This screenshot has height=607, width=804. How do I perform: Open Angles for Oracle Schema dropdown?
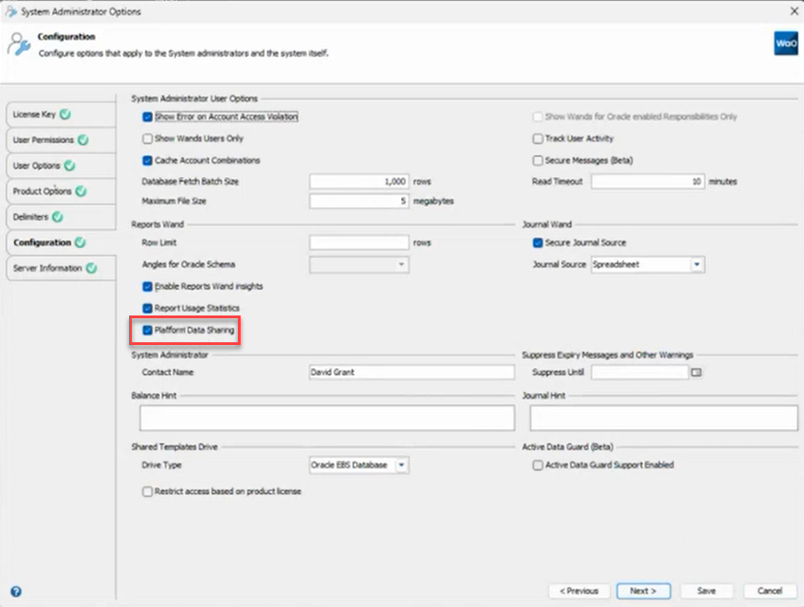tap(401, 264)
